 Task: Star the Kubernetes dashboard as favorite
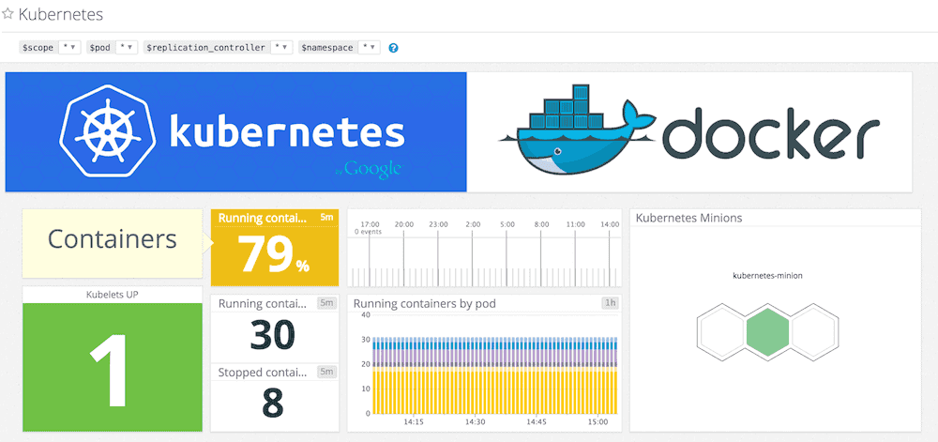[8, 15]
